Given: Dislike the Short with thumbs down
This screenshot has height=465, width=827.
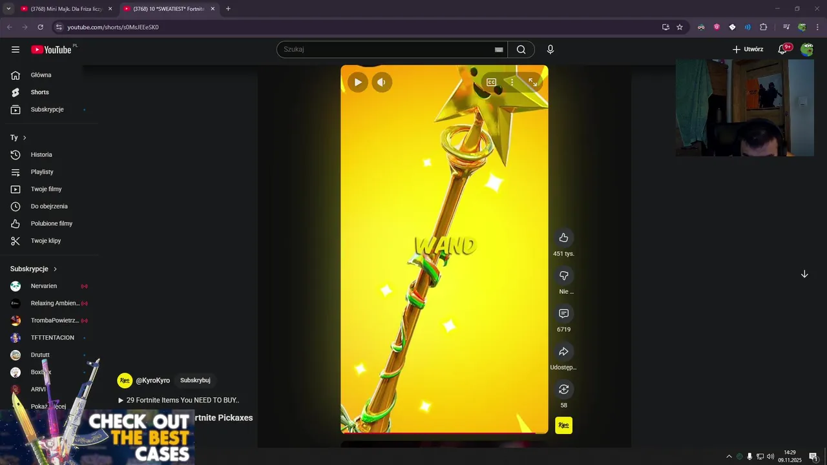Looking at the screenshot, I should 563,276.
